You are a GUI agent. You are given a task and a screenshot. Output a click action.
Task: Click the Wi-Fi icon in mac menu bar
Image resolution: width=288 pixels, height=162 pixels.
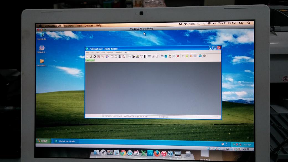click(x=209, y=24)
